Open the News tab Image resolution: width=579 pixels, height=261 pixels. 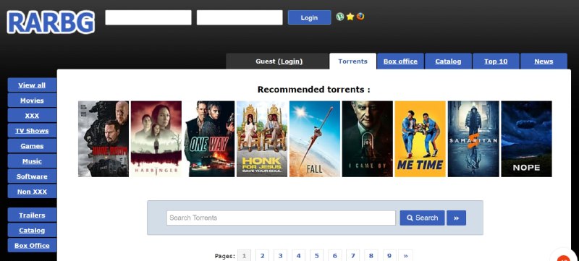544,61
